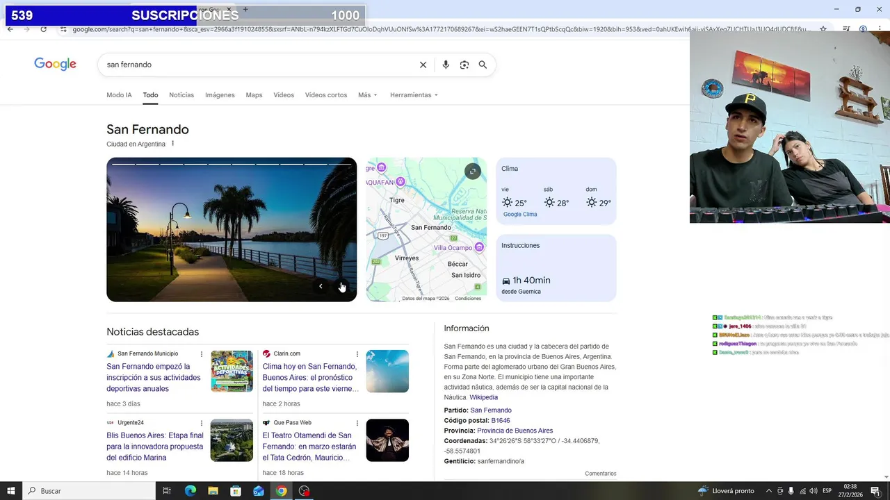890x500 pixels.
Task: Launch Microsoft Edge from taskbar
Action: pyautogui.click(x=191, y=491)
